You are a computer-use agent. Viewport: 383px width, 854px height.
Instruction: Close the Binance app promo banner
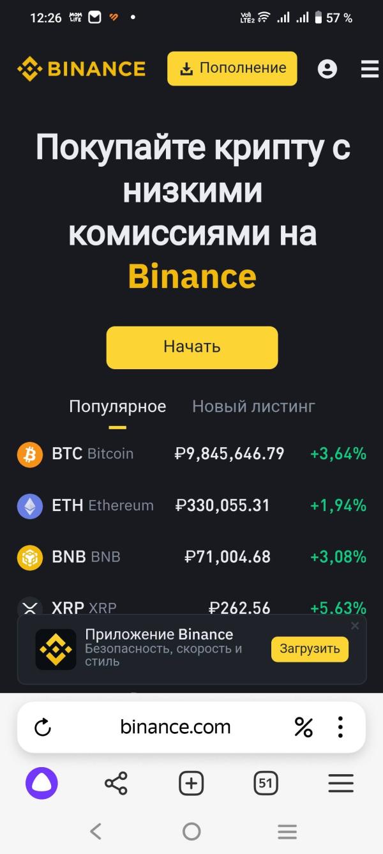pyautogui.click(x=355, y=626)
